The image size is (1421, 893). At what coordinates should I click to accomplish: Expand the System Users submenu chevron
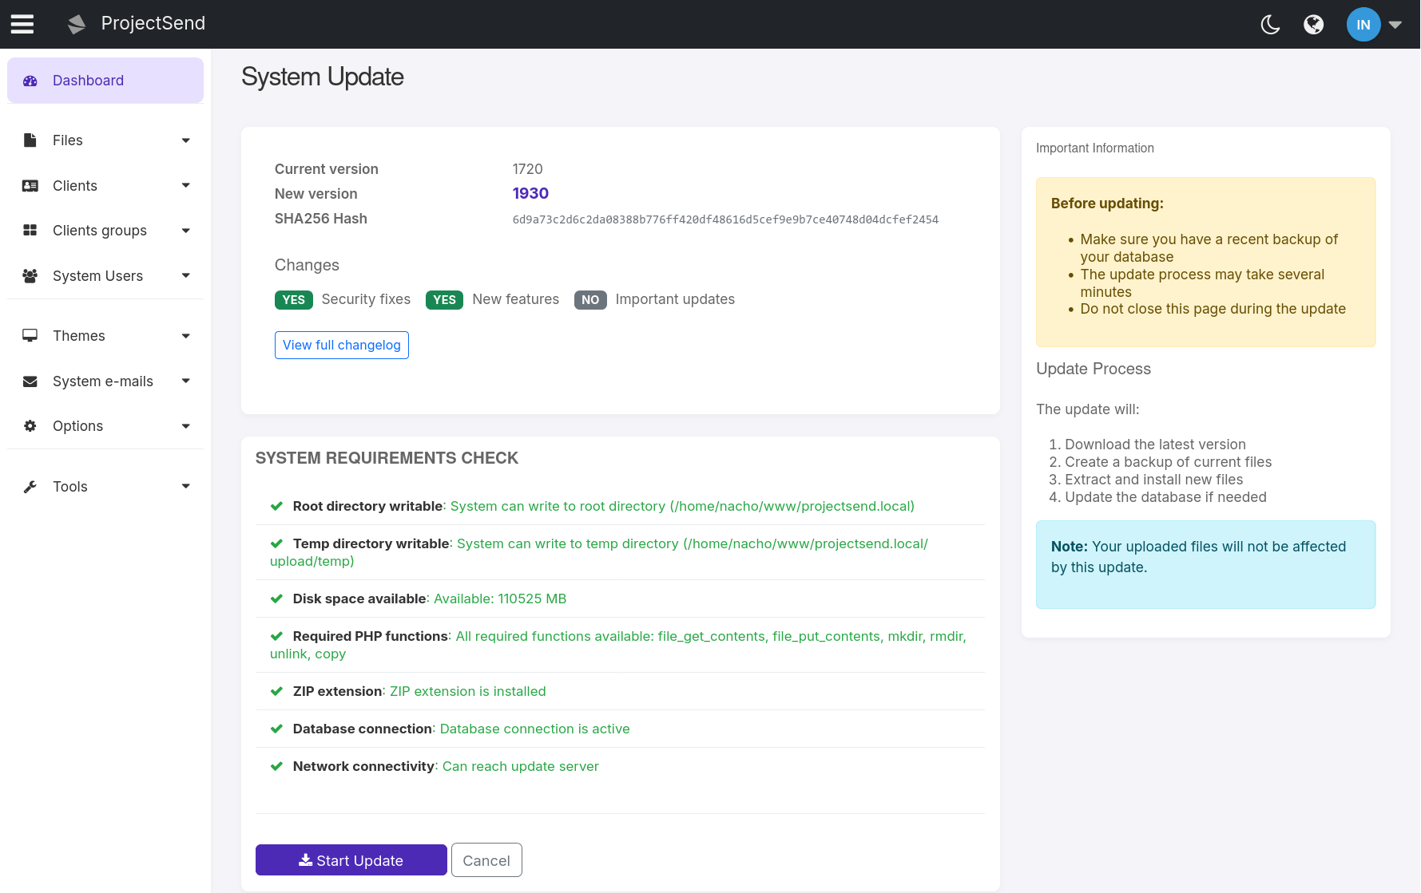(185, 275)
